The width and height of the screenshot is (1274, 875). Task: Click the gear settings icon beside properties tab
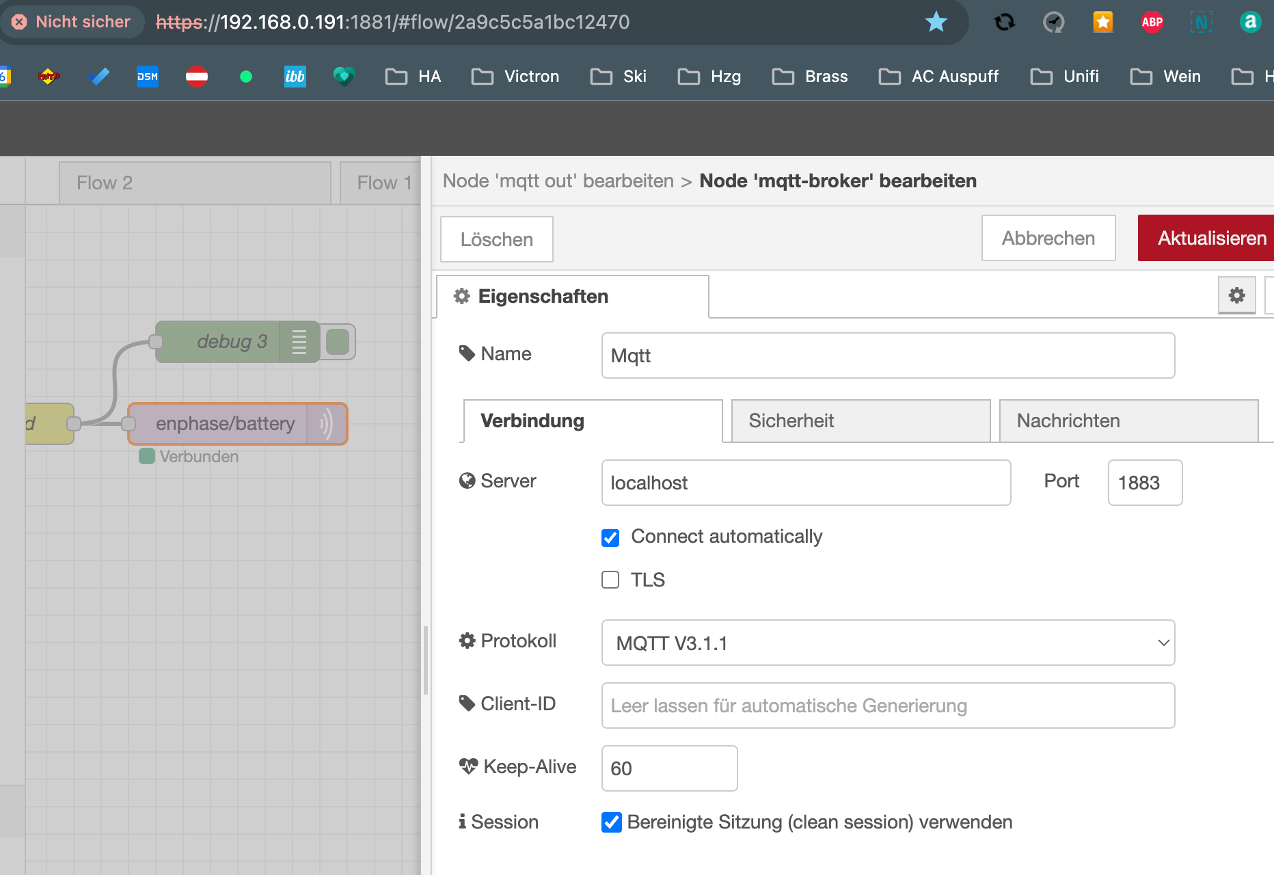click(1237, 295)
